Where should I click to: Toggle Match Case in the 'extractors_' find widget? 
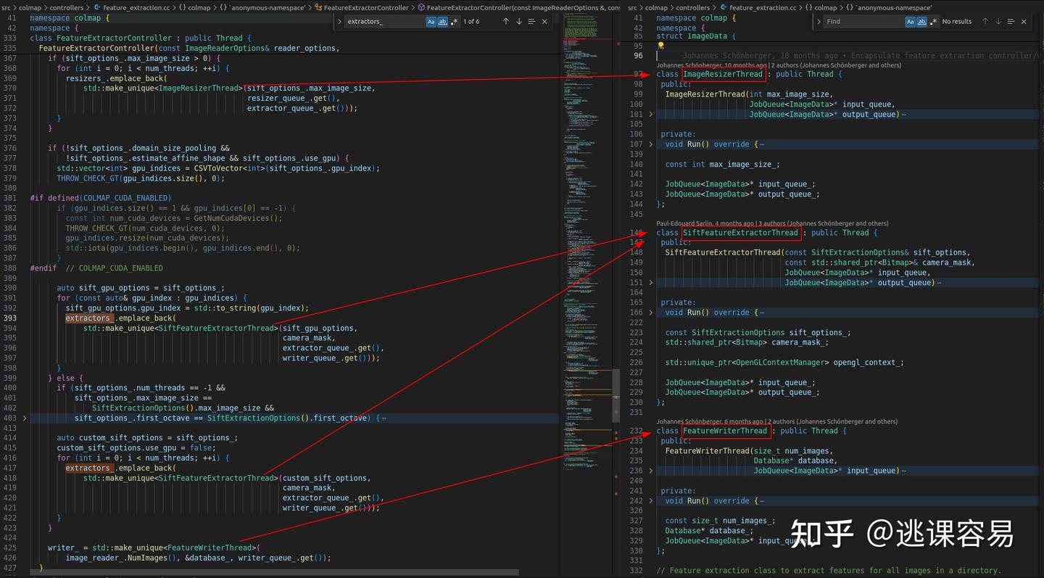[x=431, y=22]
